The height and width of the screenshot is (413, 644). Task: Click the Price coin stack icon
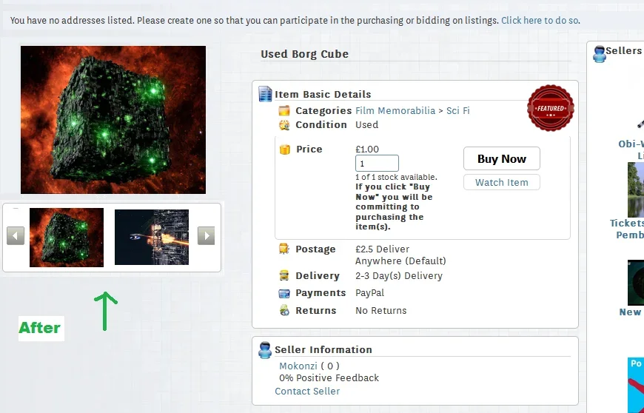click(x=285, y=149)
